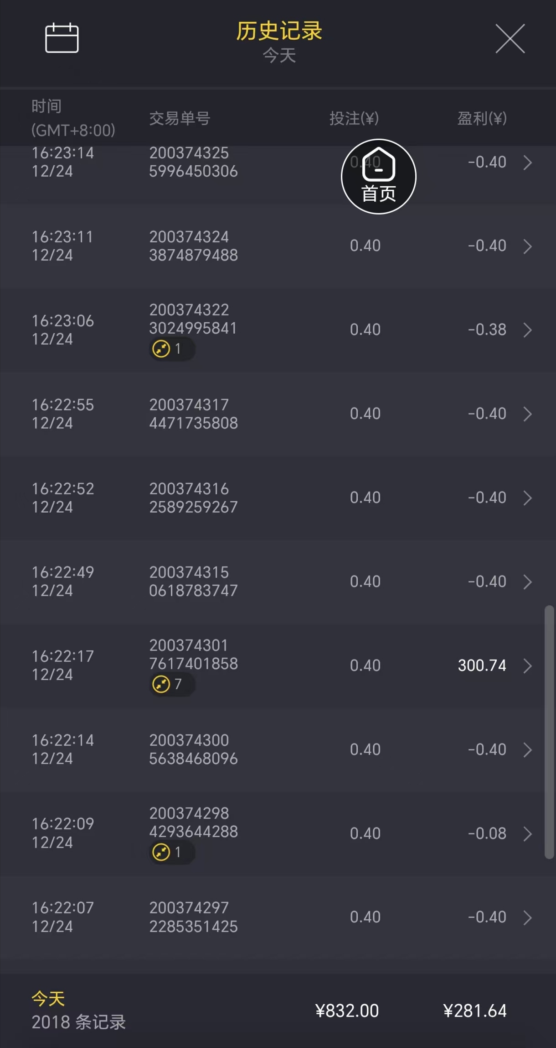Expand details for the 16:23:14 record
The height and width of the screenshot is (1048, 556).
click(528, 162)
